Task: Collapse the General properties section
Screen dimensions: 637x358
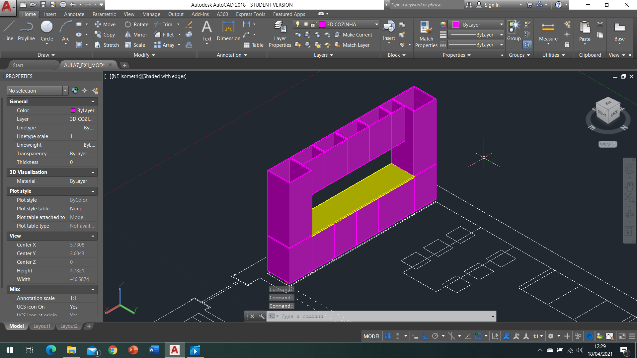Action: coord(93,102)
